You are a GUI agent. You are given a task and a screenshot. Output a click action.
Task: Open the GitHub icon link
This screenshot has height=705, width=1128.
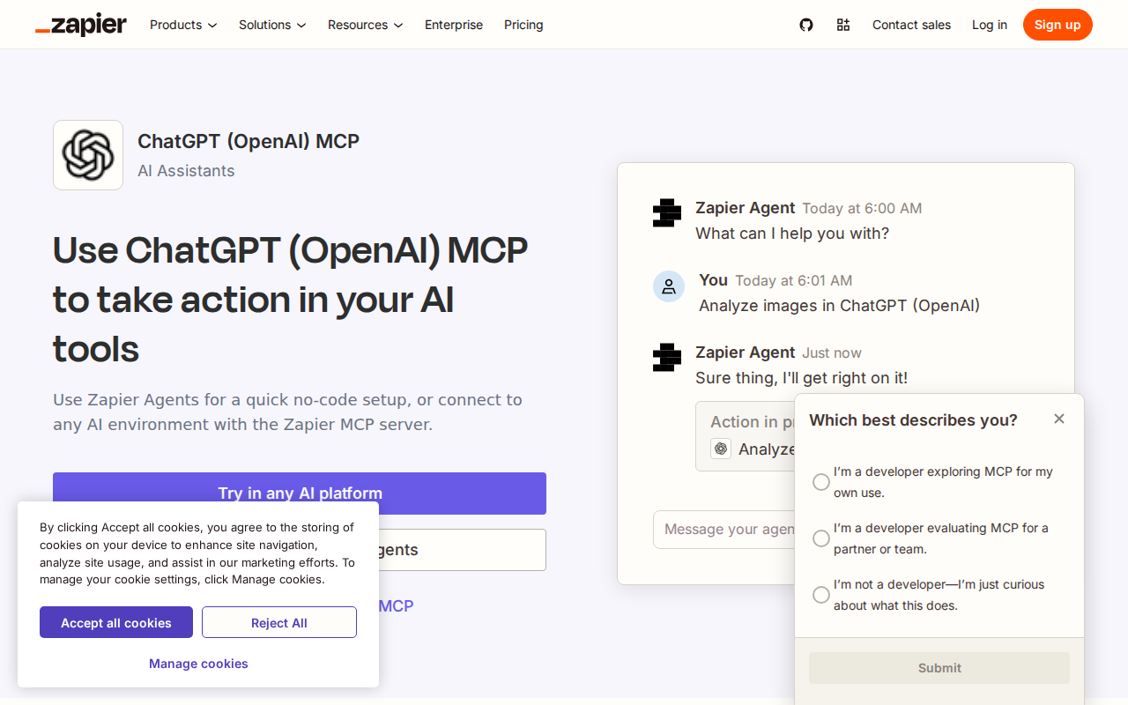point(806,25)
